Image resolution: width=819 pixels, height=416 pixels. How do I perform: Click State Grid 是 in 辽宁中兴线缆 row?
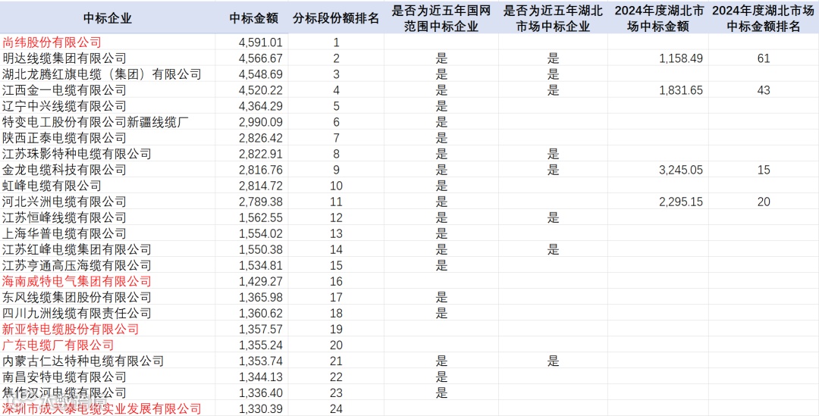[x=442, y=106]
